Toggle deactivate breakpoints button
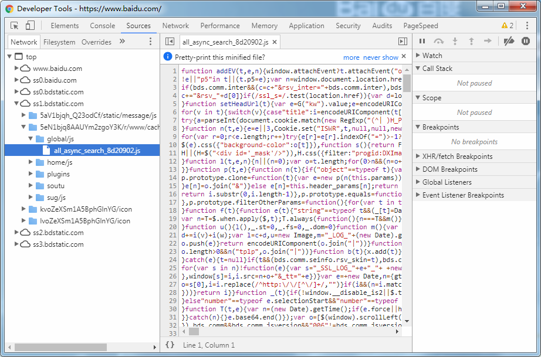541x357 pixels. [509, 42]
